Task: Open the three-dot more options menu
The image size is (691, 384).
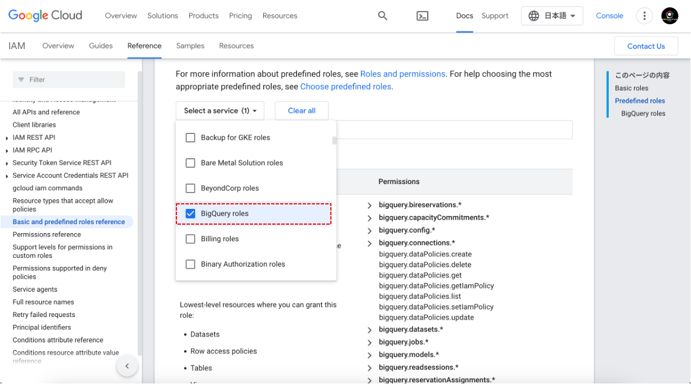Action: pos(644,16)
